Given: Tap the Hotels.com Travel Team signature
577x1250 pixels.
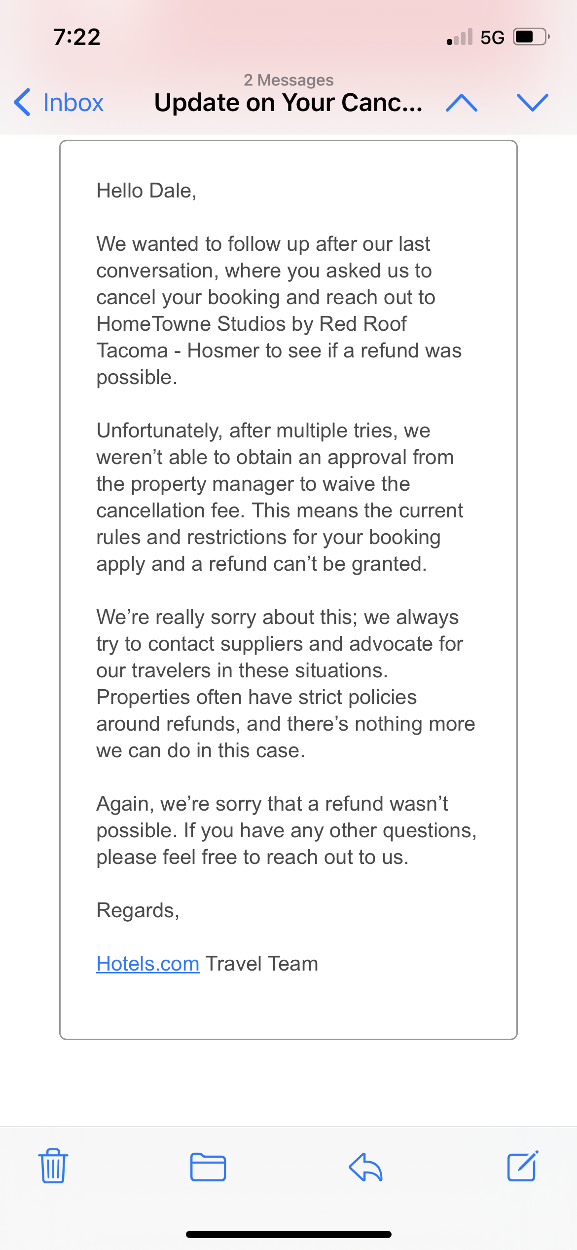Looking at the screenshot, I should 207,963.
